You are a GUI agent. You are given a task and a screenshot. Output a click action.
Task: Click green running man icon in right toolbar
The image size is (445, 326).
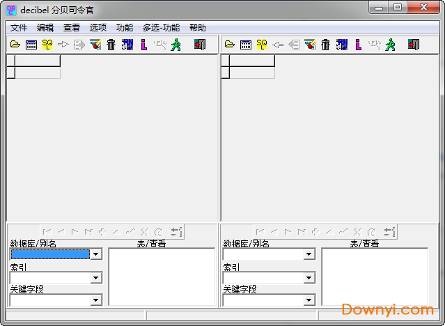[391, 45]
